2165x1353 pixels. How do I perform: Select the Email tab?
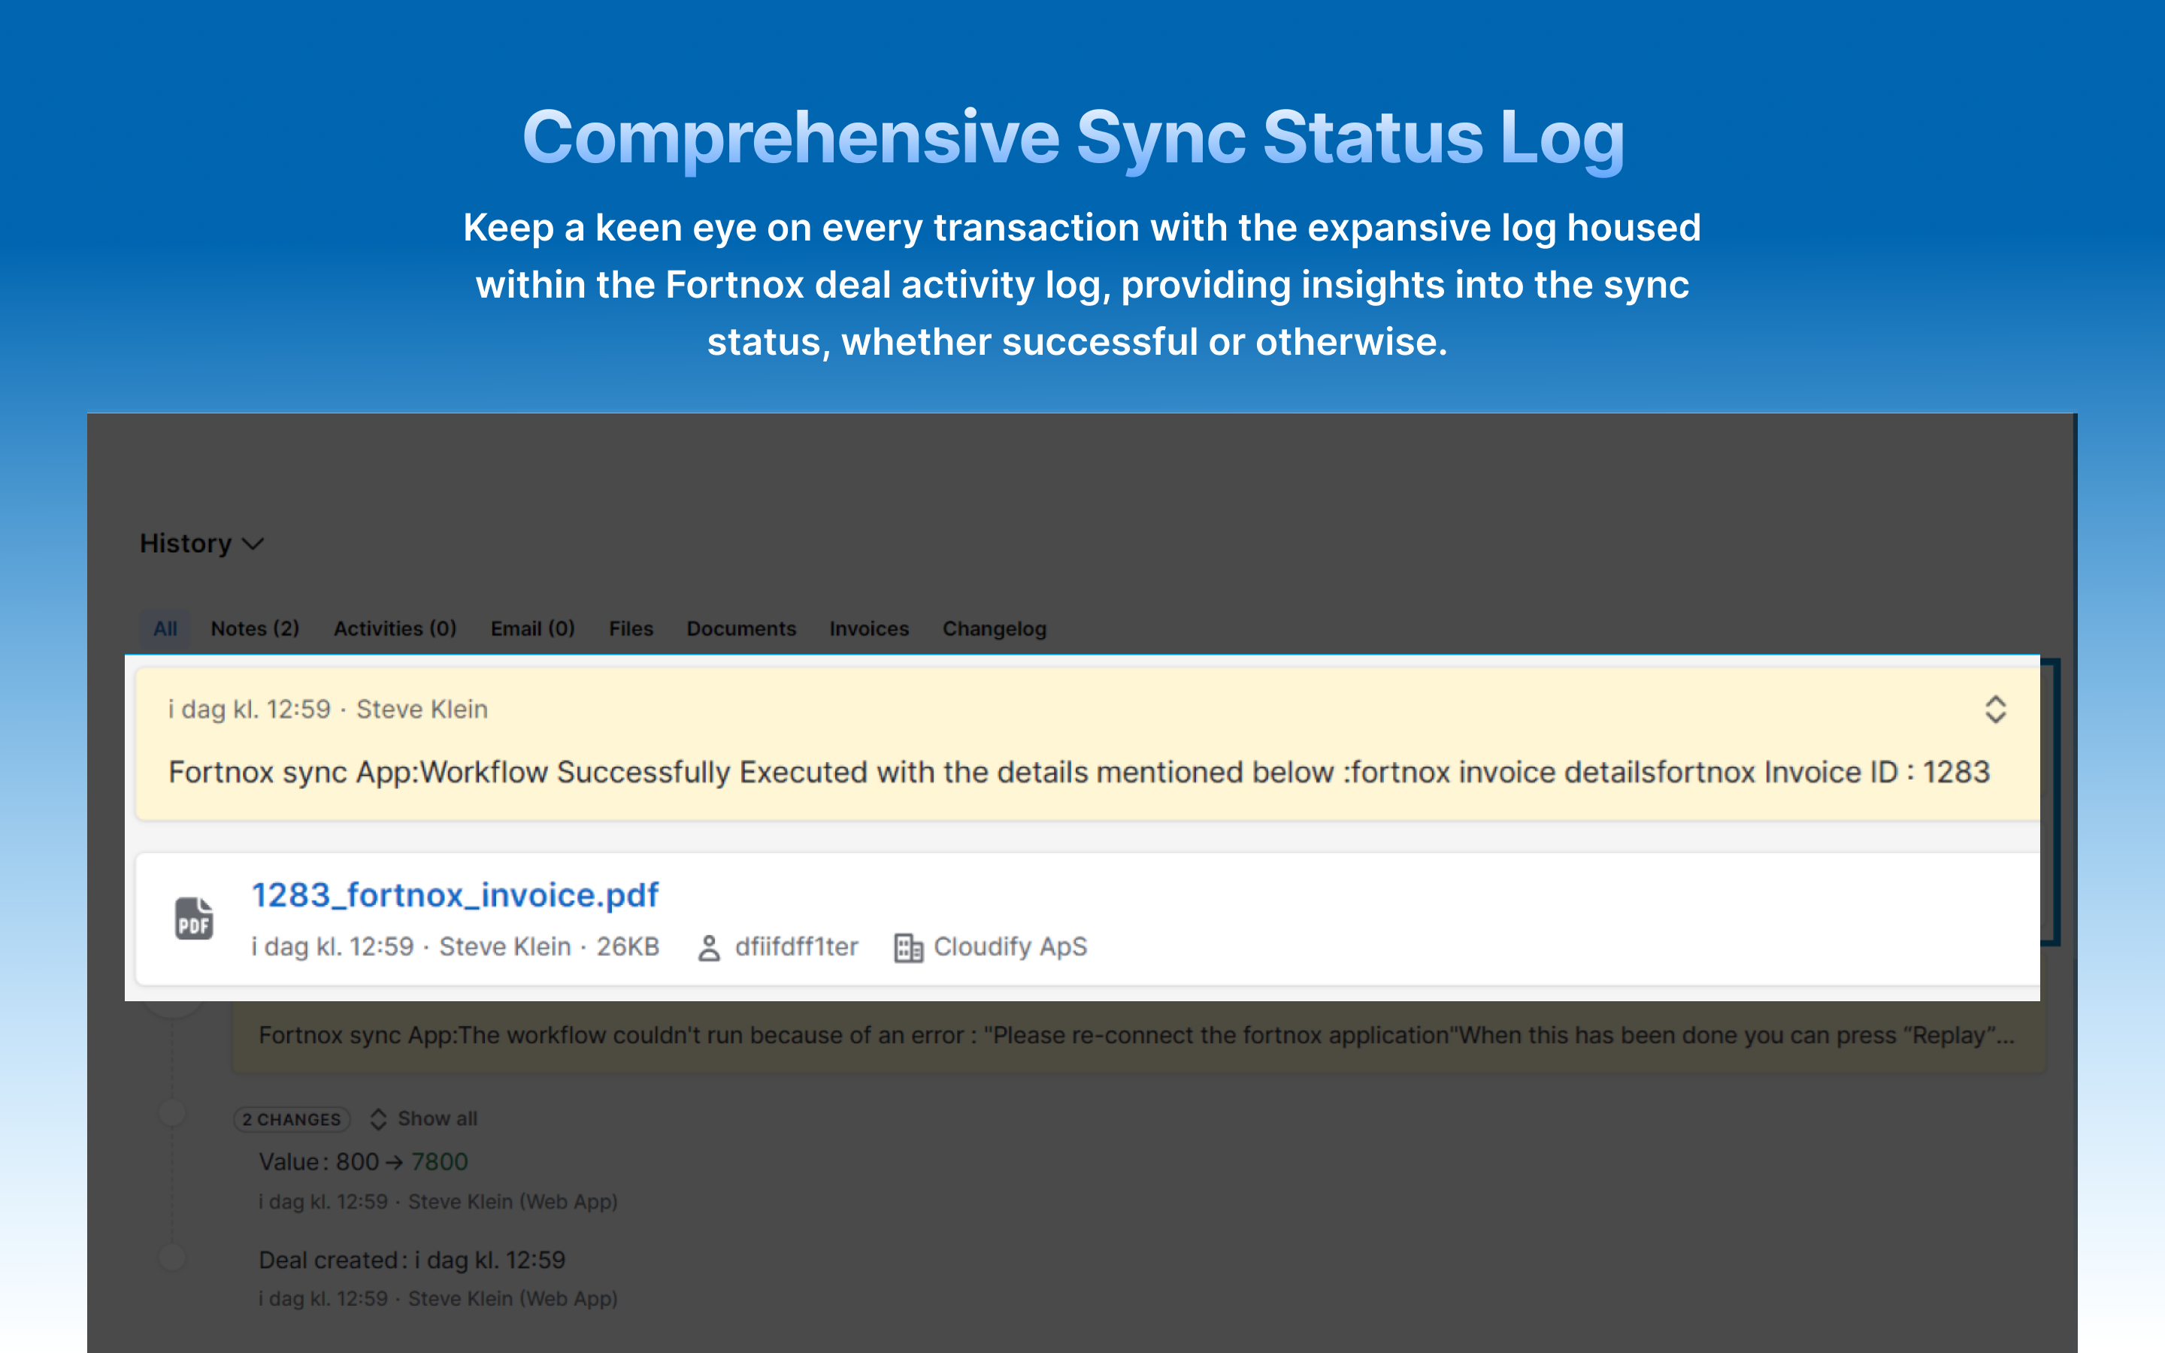click(531, 628)
